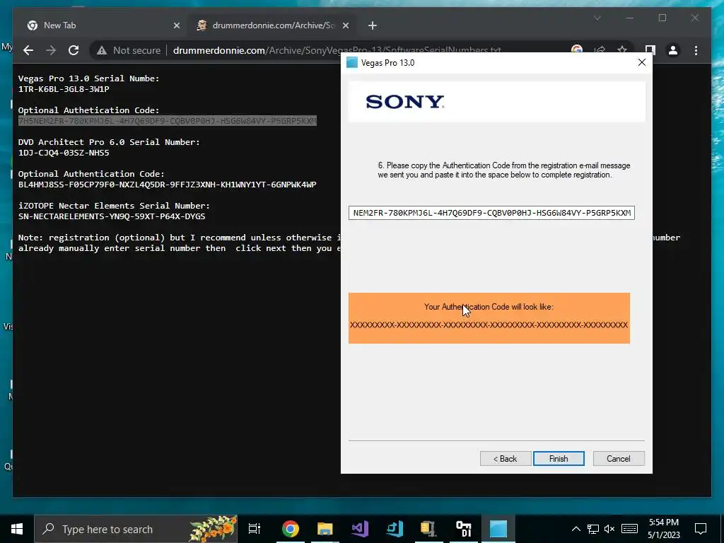The height and width of the screenshot is (543, 724).
Task: Open the Chrome three-dot menu
Action: (696, 50)
